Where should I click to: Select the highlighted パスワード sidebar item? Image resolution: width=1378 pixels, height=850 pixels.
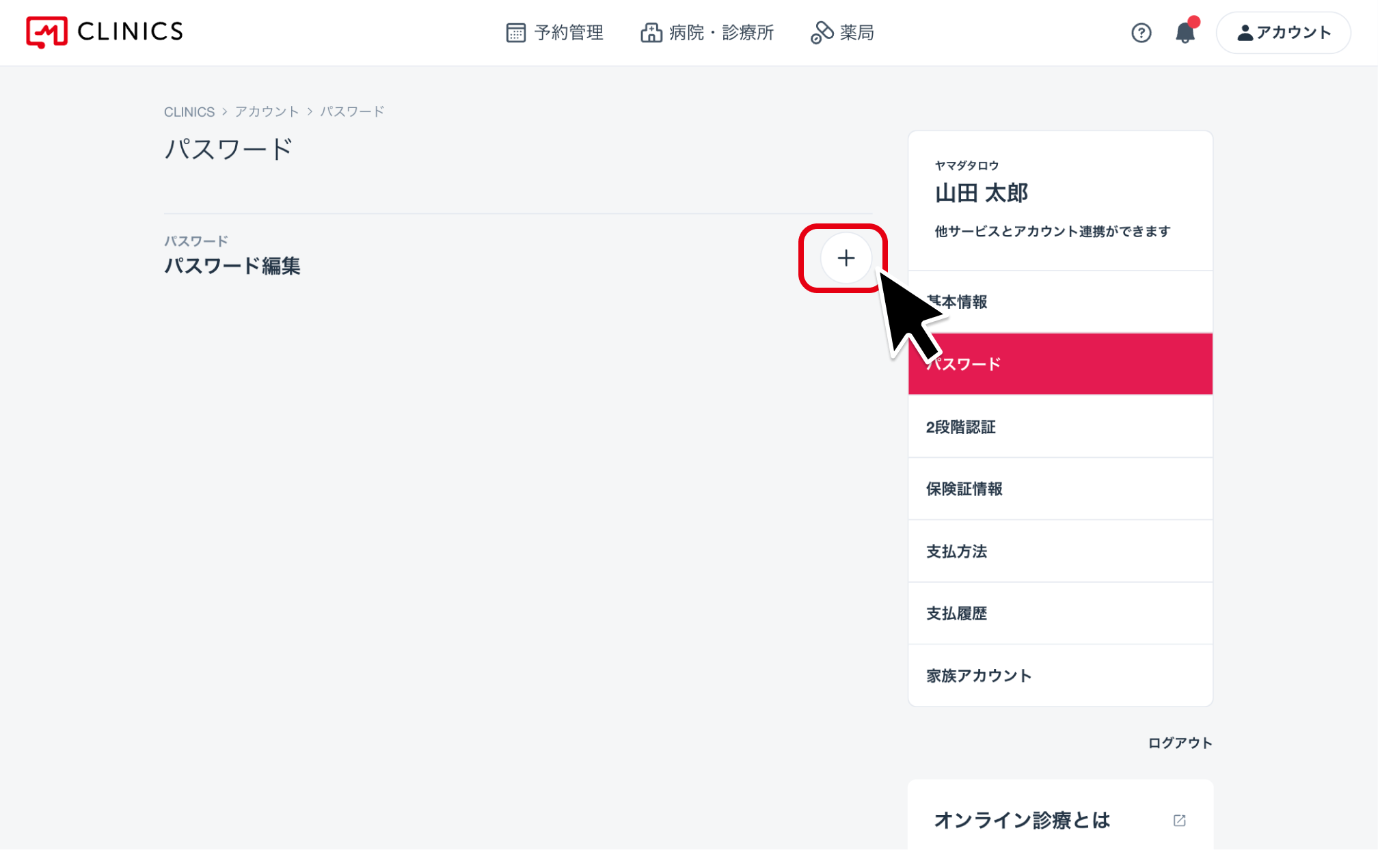pyautogui.click(x=1060, y=364)
